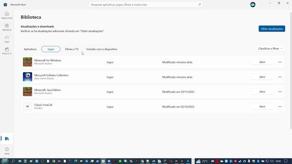
Task: Open the notification center icon
Action: click(x=286, y=161)
